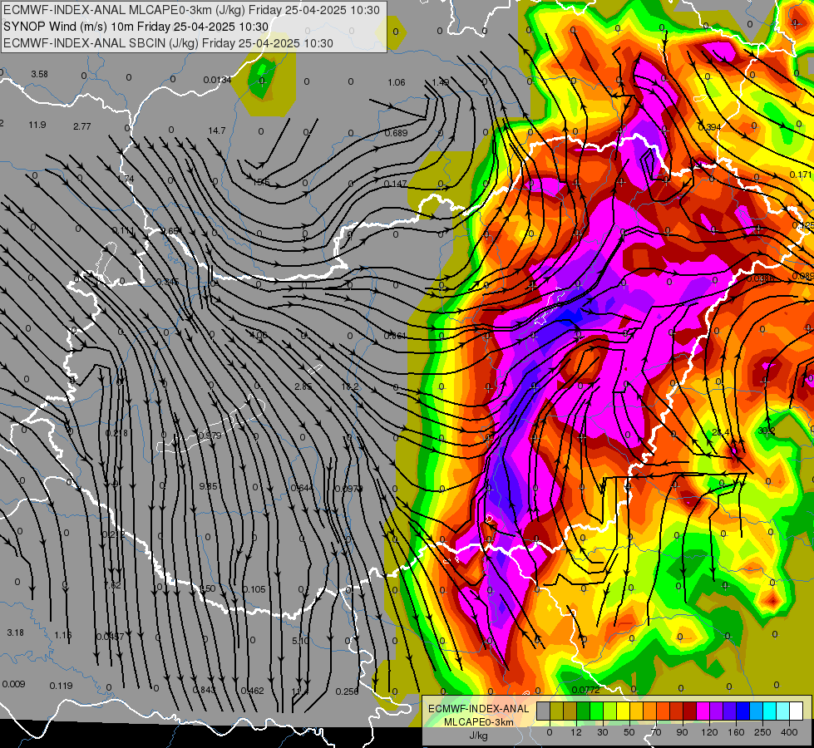Click the map value 0.394
Viewport: 814px width, 748px height.
[710, 127]
